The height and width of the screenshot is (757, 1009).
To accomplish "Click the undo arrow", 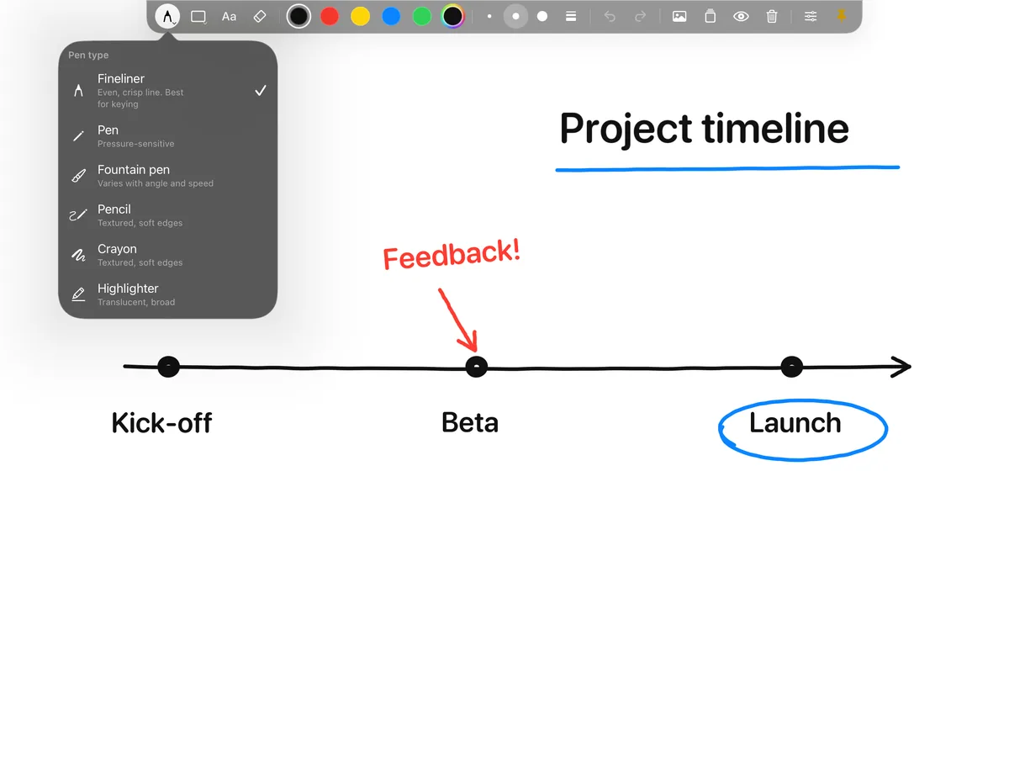I will (610, 16).
